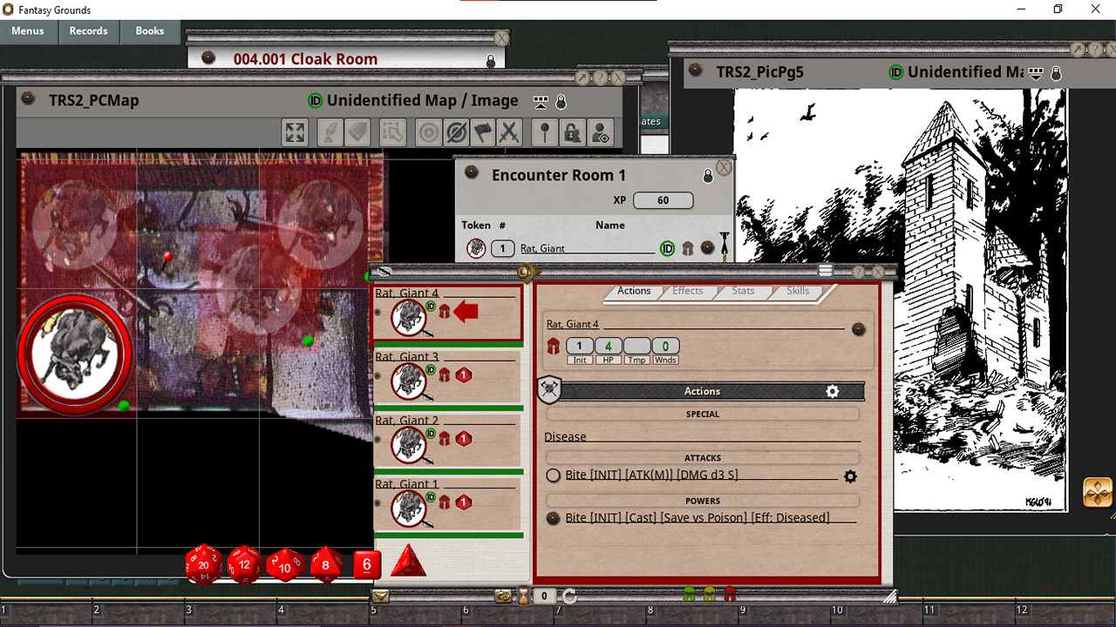Roll the red d20 die
This screenshot has height=627, width=1116.
pos(204,564)
